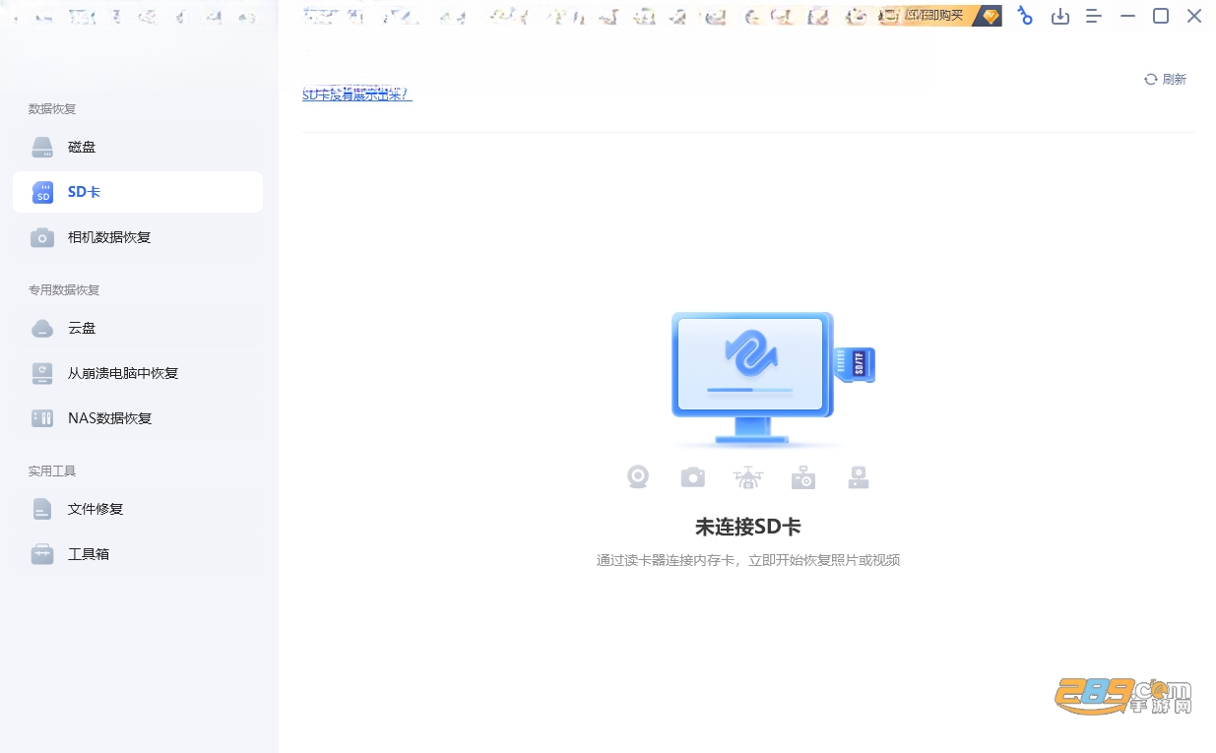The height and width of the screenshot is (753, 1216).
Task: Click the 数据恢复 section label
Action: click(x=52, y=109)
